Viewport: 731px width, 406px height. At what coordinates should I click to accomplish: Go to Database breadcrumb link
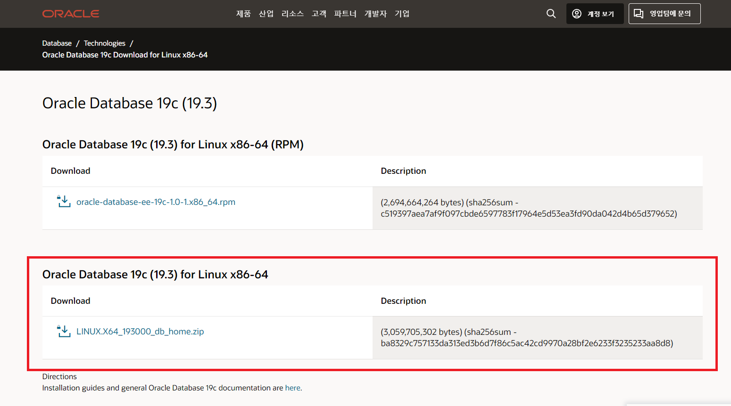pyautogui.click(x=57, y=43)
